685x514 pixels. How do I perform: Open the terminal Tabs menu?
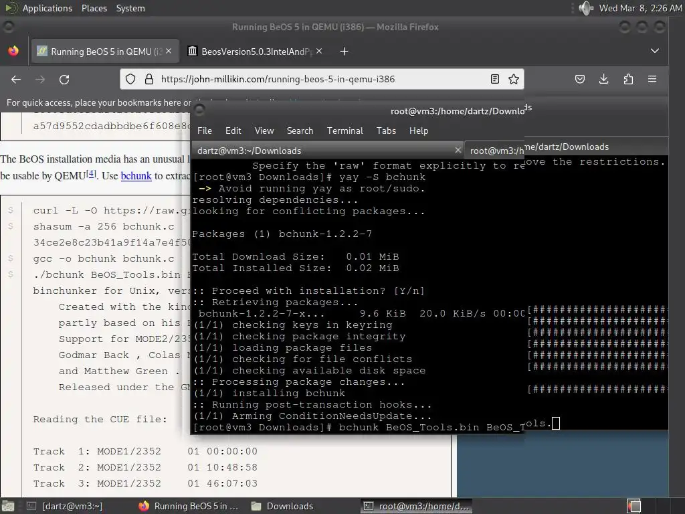(x=386, y=131)
